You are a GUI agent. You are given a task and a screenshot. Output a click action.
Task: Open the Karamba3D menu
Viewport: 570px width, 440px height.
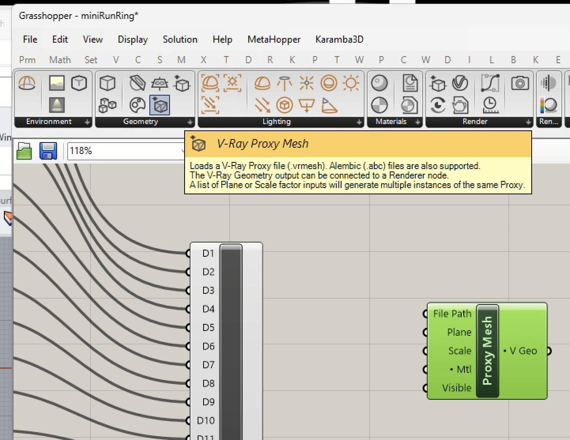coord(339,39)
